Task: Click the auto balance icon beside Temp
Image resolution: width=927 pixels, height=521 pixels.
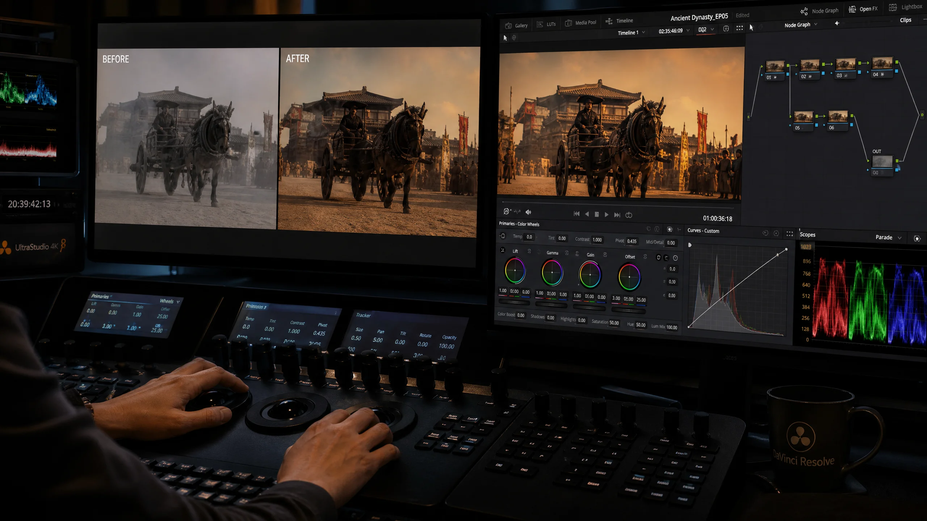Action: point(503,236)
